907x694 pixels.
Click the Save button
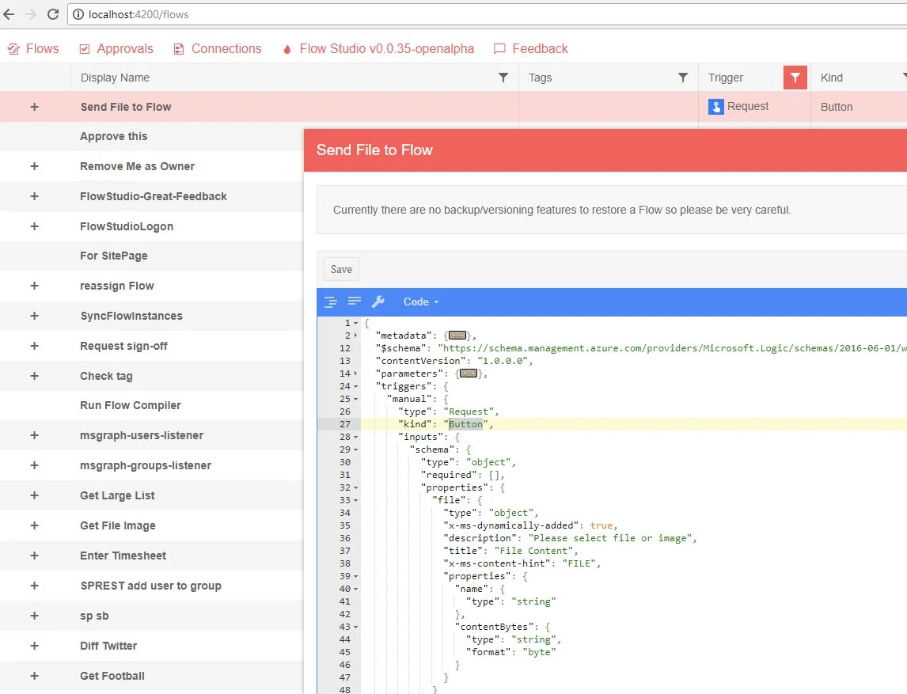[341, 269]
